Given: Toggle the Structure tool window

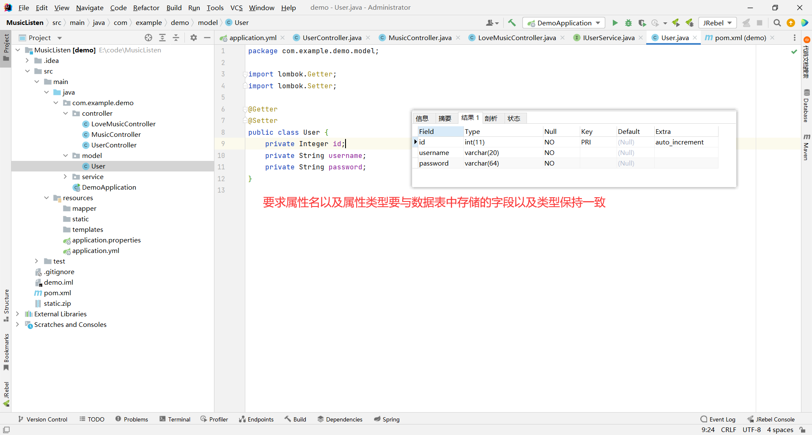Looking at the screenshot, I should [6, 305].
